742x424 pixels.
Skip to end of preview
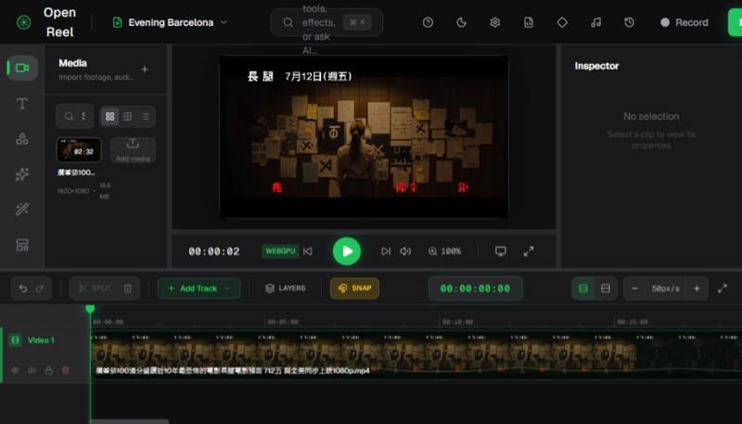pos(386,251)
